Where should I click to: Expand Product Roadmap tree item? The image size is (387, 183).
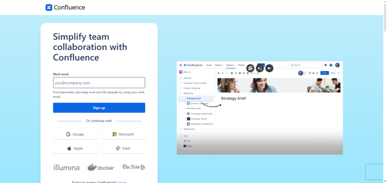click(181, 88)
